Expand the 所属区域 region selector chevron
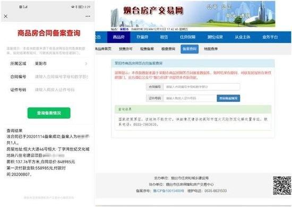The height and width of the screenshot is (207, 292). 86,64
